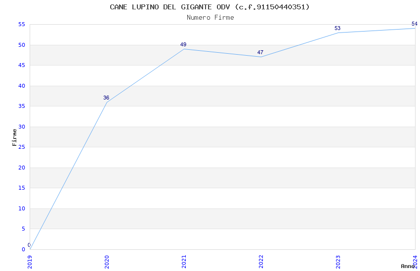Screen dimensions: 420x271
Task: Click the y-axis title Firme
Action: pos(14,137)
